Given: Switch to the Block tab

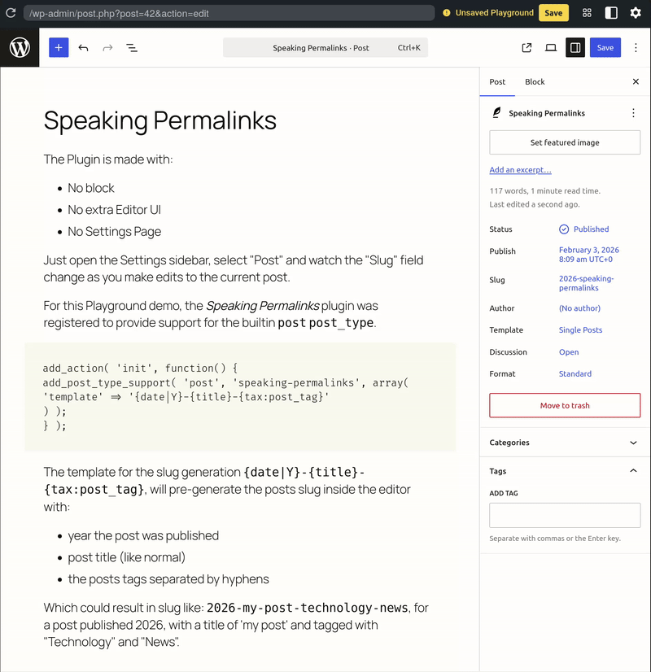Looking at the screenshot, I should 535,81.
